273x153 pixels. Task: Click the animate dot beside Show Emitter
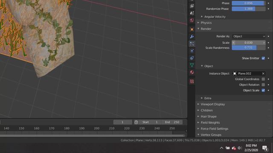click(x=268, y=58)
